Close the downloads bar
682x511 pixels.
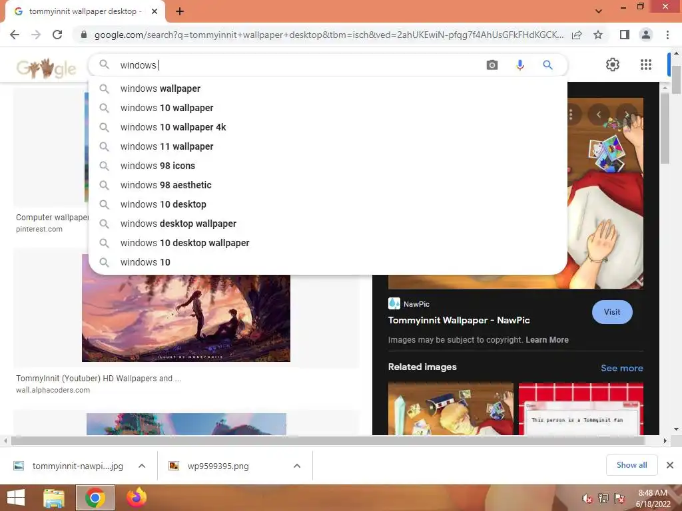tap(670, 465)
